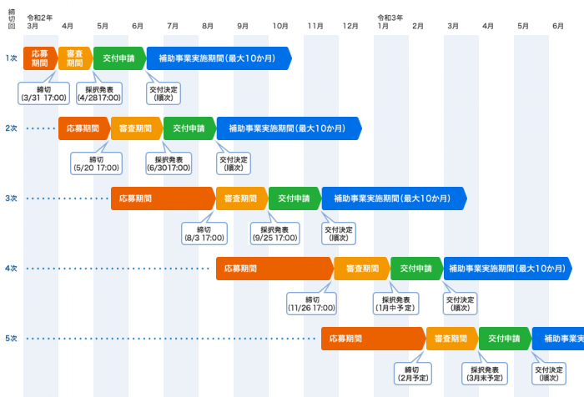Select the 5次 row label

pos(11,339)
